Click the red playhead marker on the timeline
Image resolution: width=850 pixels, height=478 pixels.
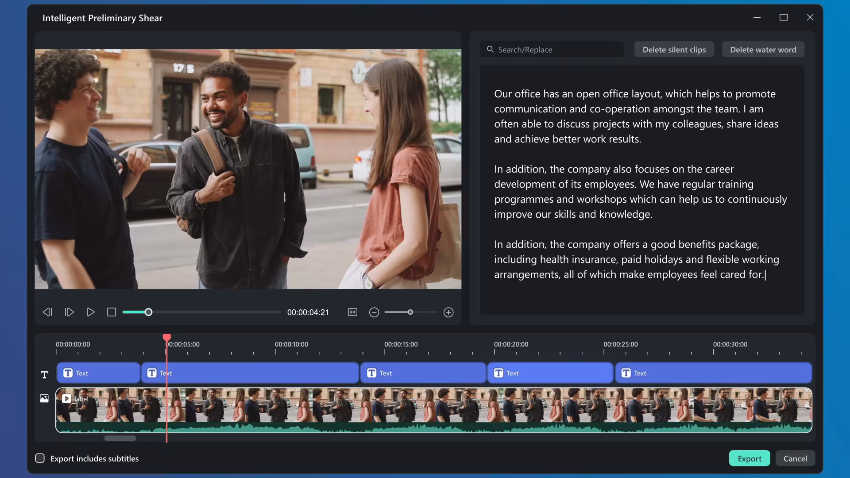click(167, 338)
